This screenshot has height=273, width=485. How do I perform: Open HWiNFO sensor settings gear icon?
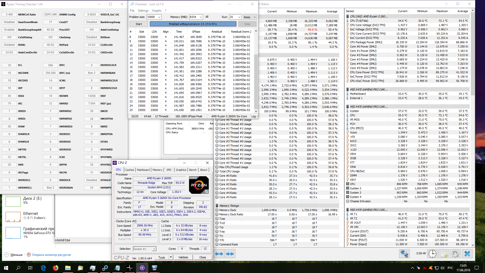click(455, 254)
